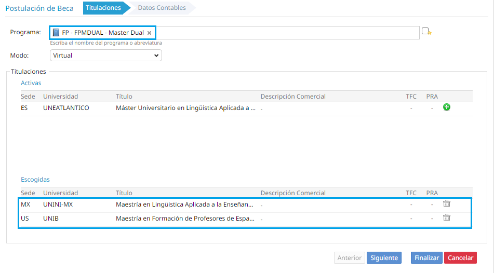The height and width of the screenshot is (273, 494).
Task: Open the Modo dropdown showing Virtual
Action: pos(106,55)
